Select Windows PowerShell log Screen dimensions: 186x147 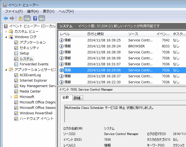click(36, 113)
